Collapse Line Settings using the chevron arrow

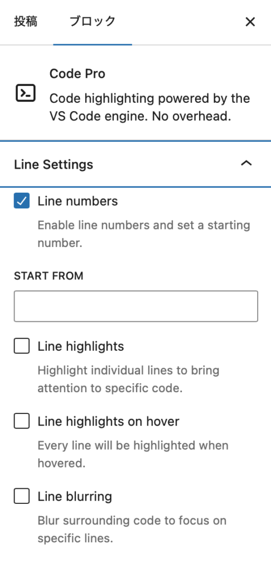coord(246,163)
